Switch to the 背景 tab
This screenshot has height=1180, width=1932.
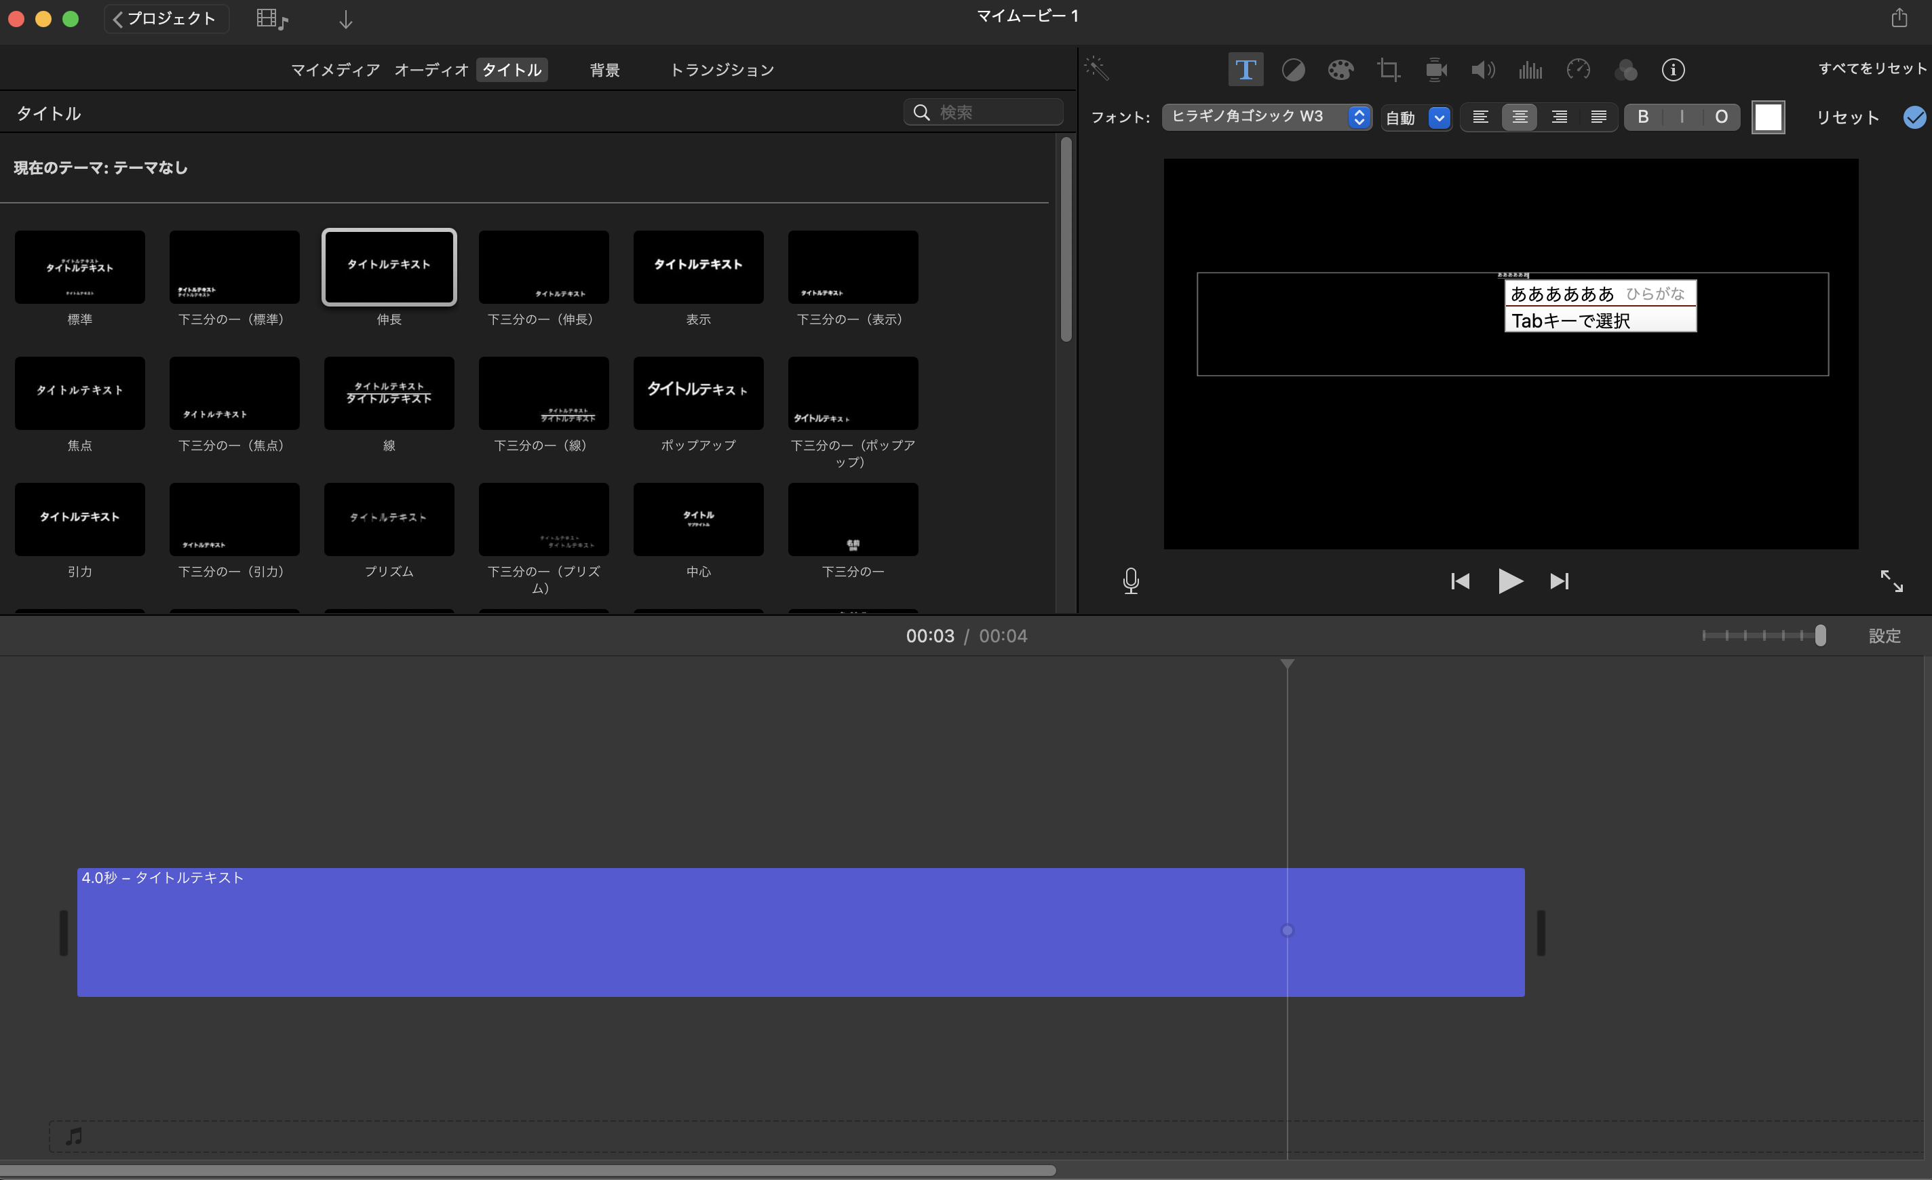[x=604, y=70]
